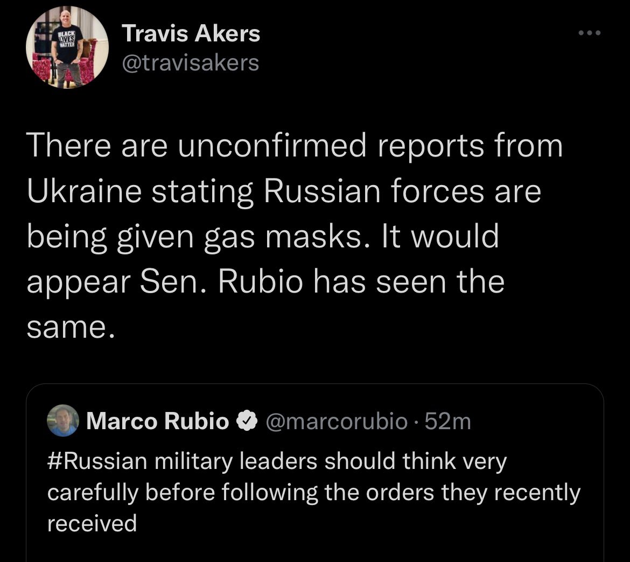Visit the @marcorubio handle
630x562 pixels.
[337, 421]
